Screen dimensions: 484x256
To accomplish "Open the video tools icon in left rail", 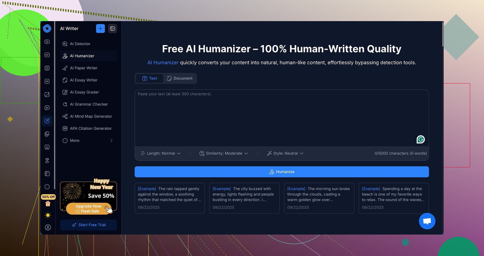I will (47, 42).
